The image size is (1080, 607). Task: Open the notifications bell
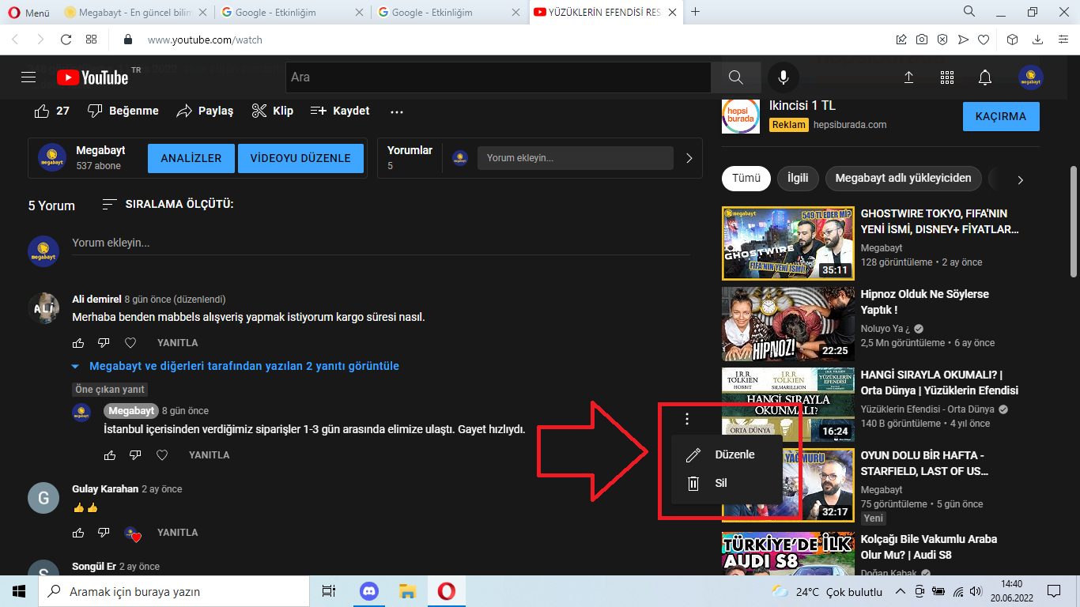(x=984, y=77)
